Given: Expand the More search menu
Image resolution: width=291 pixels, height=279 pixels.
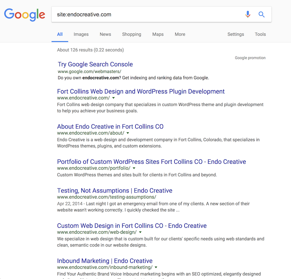Looking at the screenshot, I should pyautogui.click(x=180, y=34).
